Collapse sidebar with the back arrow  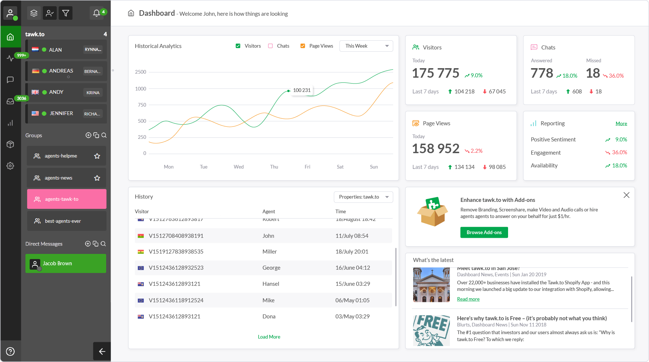point(102,351)
